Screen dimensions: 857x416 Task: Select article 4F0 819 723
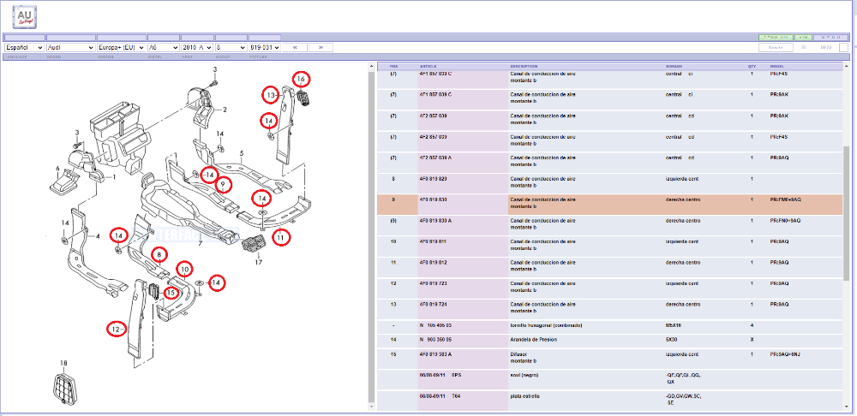pos(433,283)
